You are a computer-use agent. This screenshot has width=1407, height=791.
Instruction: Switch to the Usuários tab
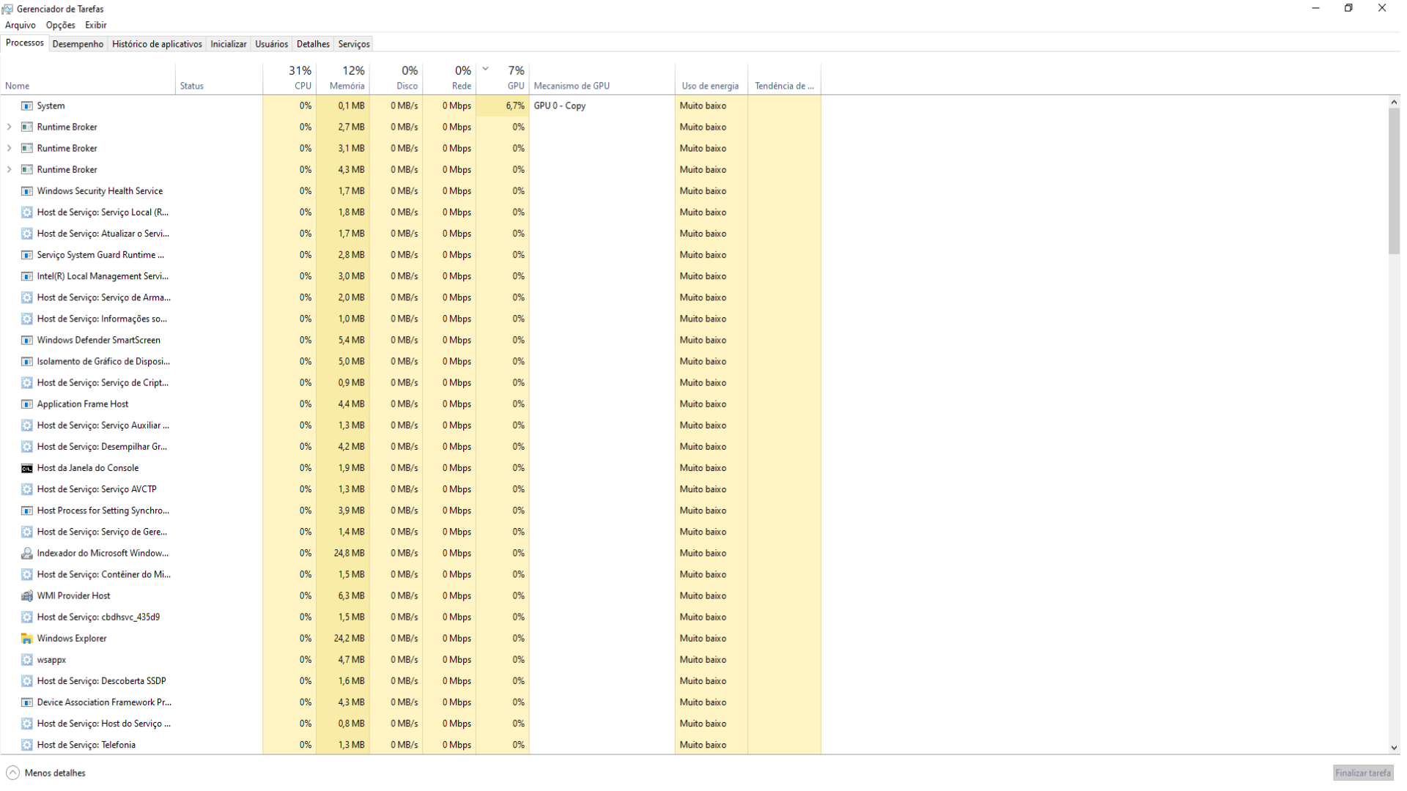[271, 44]
